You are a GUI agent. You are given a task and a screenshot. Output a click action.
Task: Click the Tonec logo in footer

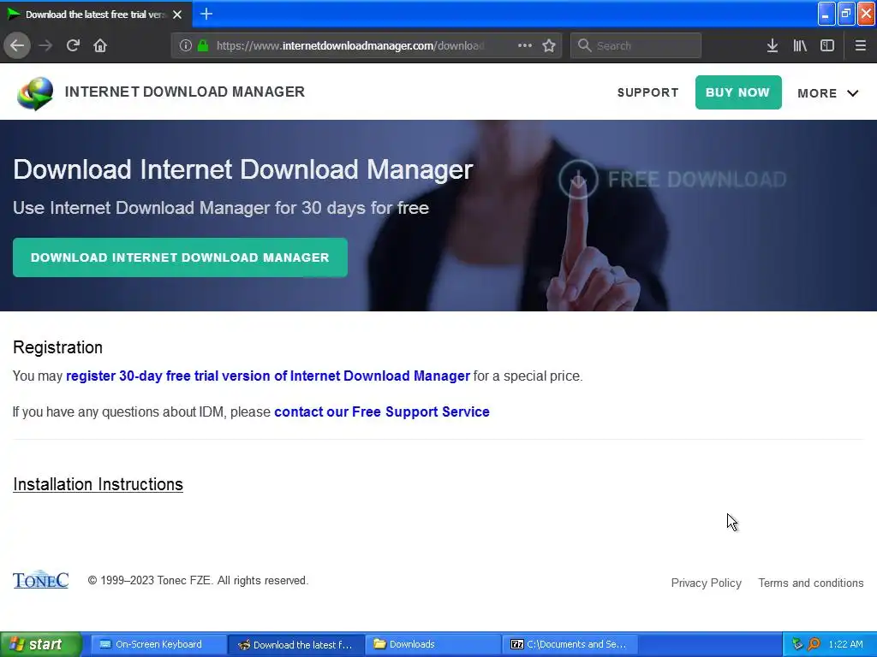(41, 581)
